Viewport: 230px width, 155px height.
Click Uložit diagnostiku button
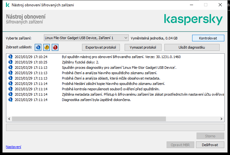(x=192, y=47)
